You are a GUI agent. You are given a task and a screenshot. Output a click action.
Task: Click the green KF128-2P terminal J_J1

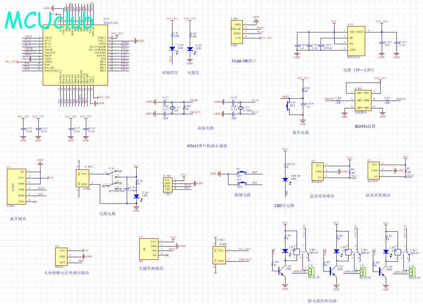pos(311,271)
